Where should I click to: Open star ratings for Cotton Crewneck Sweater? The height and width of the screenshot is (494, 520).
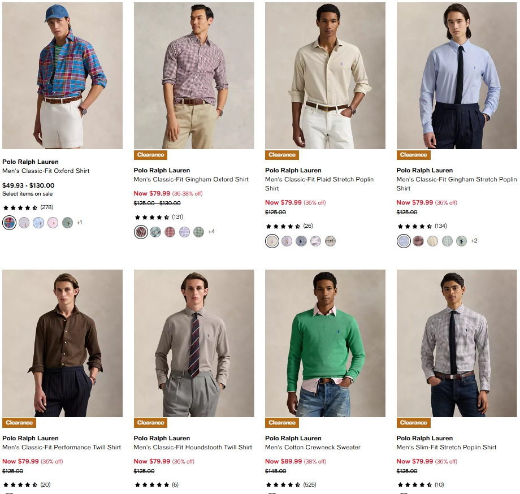[x=283, y=485]
